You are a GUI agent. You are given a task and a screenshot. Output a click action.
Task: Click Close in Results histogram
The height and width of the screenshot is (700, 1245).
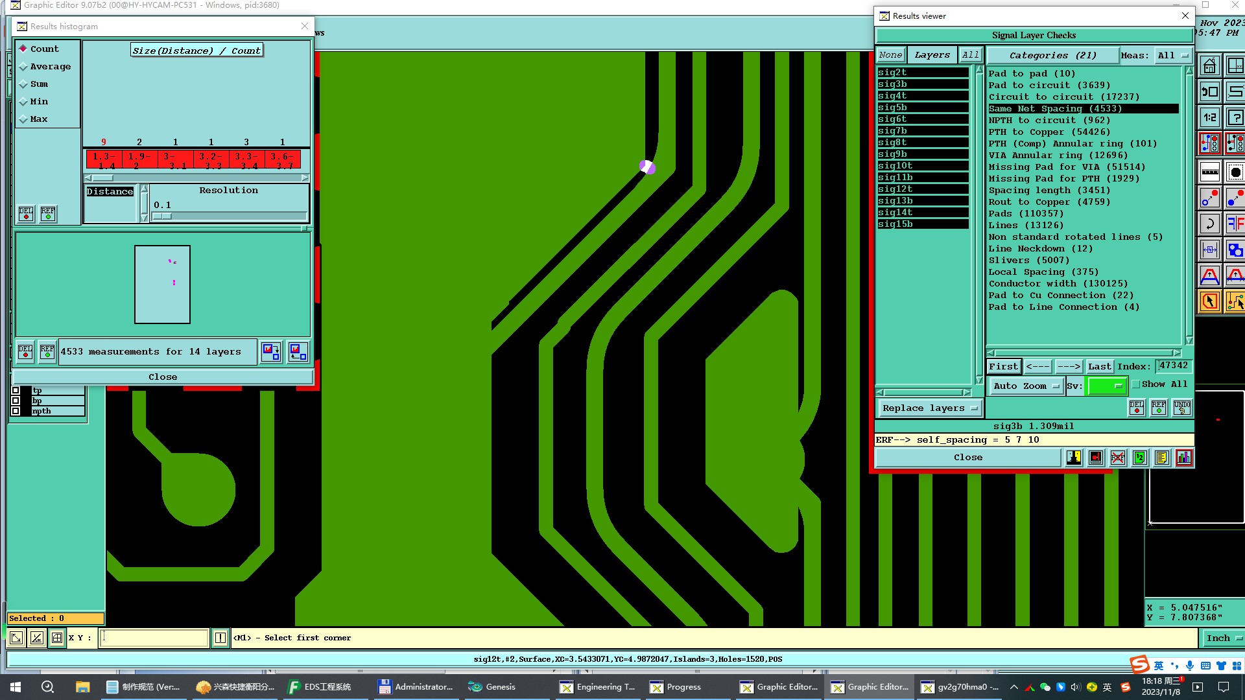coord(163,377)
